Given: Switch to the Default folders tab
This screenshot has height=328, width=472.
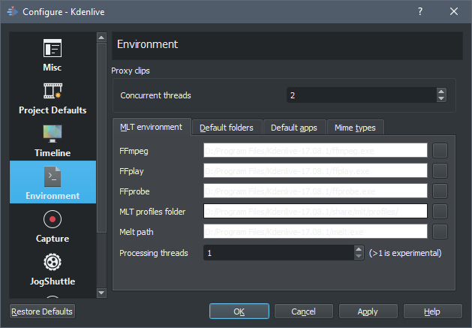Looking at the screenshot, I should pyautogui.click(x=227, y=128).
